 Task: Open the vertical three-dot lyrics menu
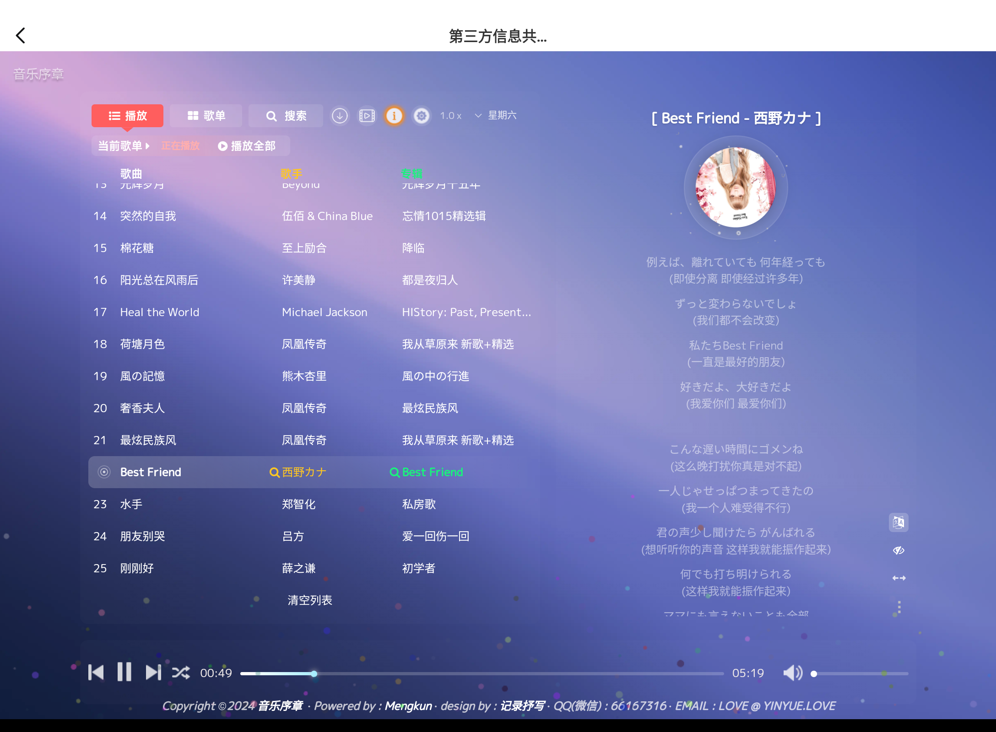899,607
